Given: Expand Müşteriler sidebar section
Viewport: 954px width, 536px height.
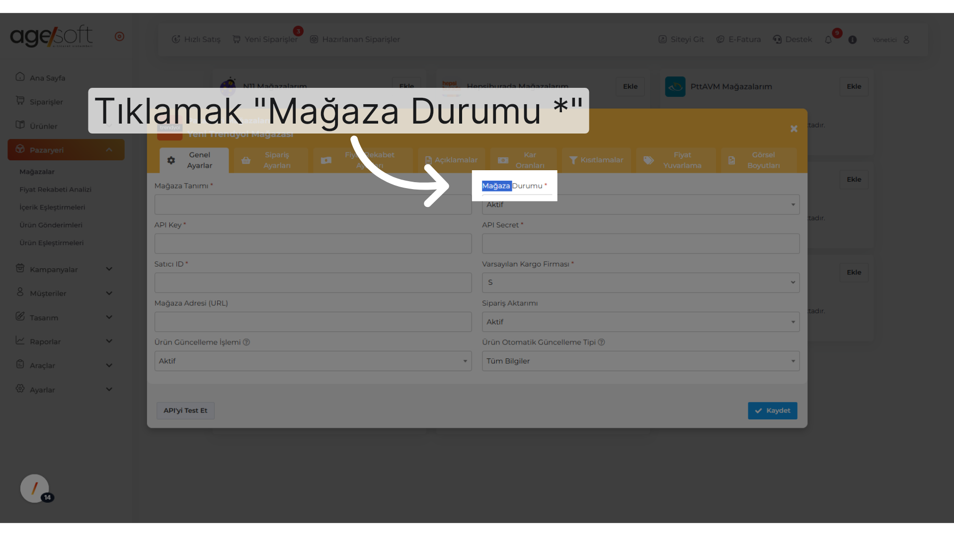Looking at the screenshot, I should 66,293.
